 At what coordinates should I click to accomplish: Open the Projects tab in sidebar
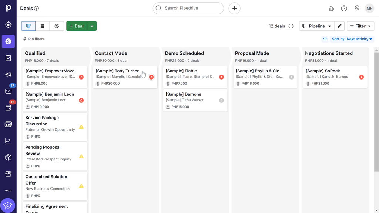[x=8, y=58]
